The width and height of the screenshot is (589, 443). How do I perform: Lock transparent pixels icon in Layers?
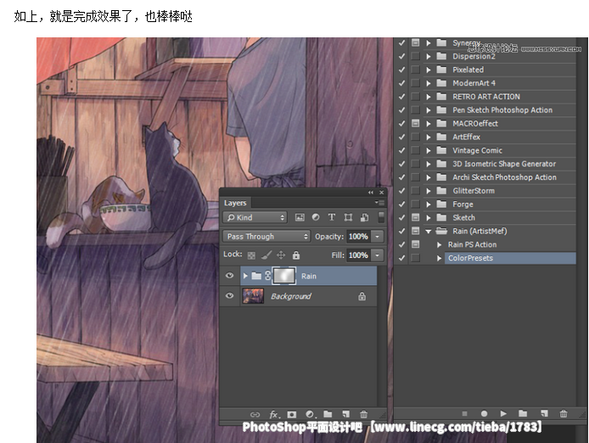(251, 255)
